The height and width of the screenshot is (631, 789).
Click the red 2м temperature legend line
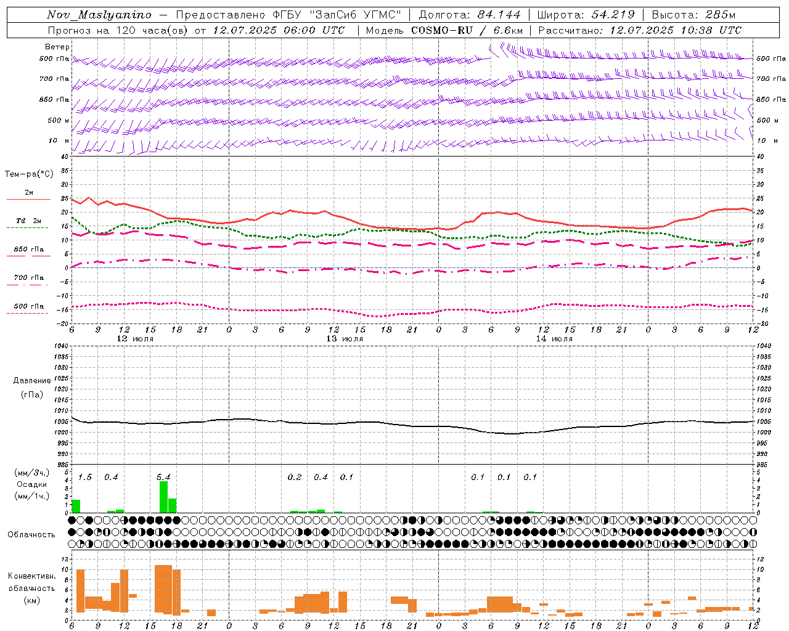(28, 200)
